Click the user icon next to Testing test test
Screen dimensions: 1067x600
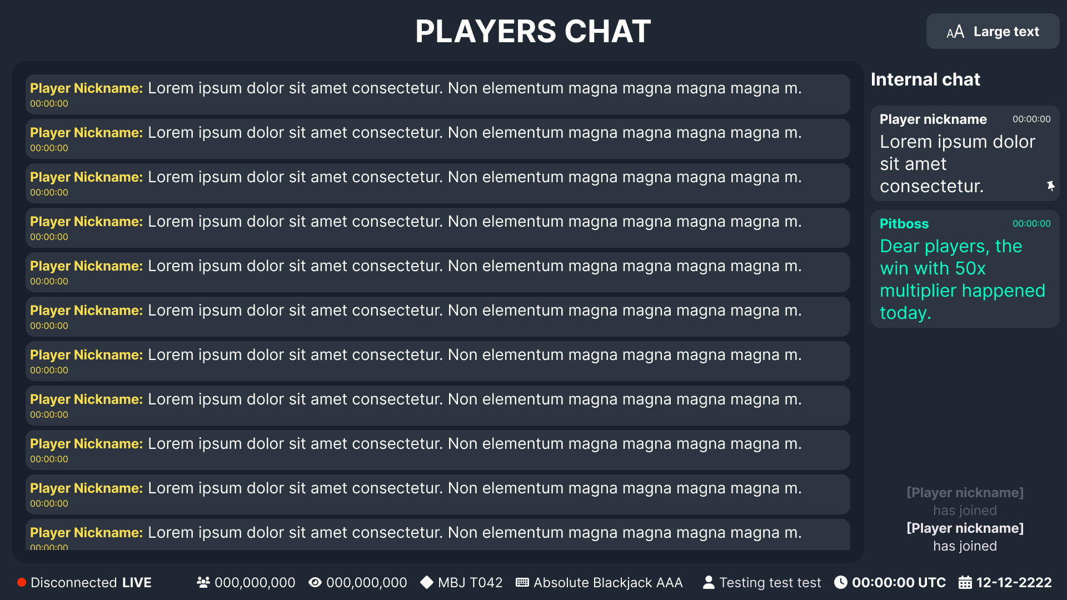click(709, 582)
